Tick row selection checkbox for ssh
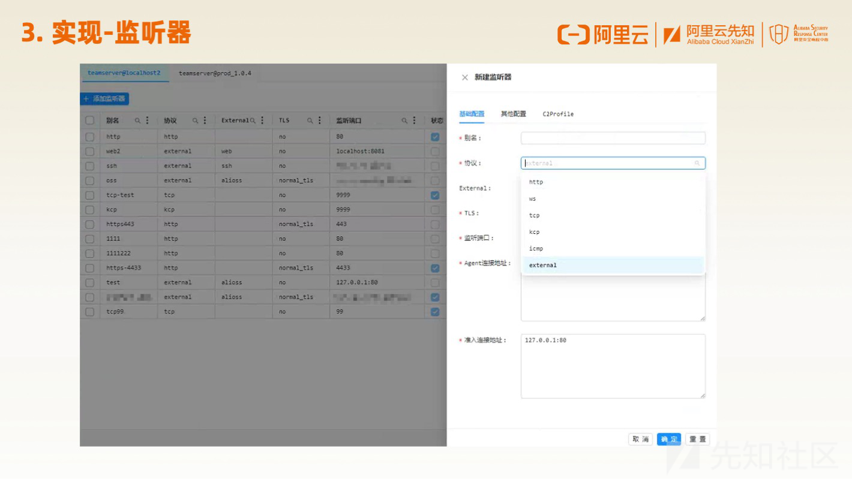 coord(90,166)
